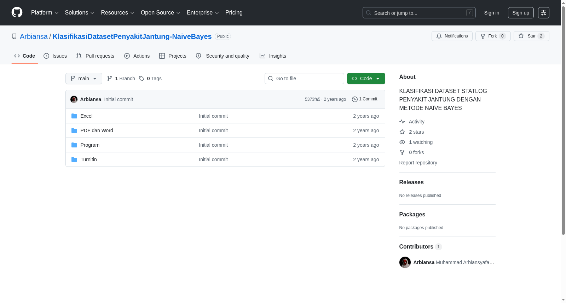Screen dimensions: 566x303
Task: Expand the Solutions menu
Action: click(x=80, y=13)
